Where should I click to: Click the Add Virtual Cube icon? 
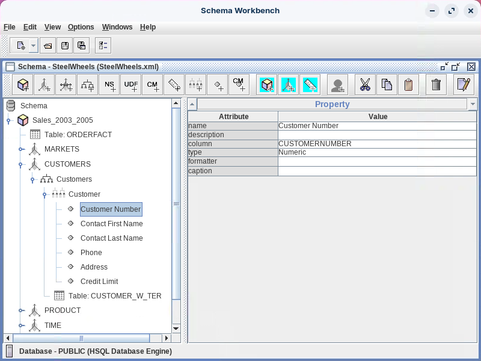[x=267, y=85]
